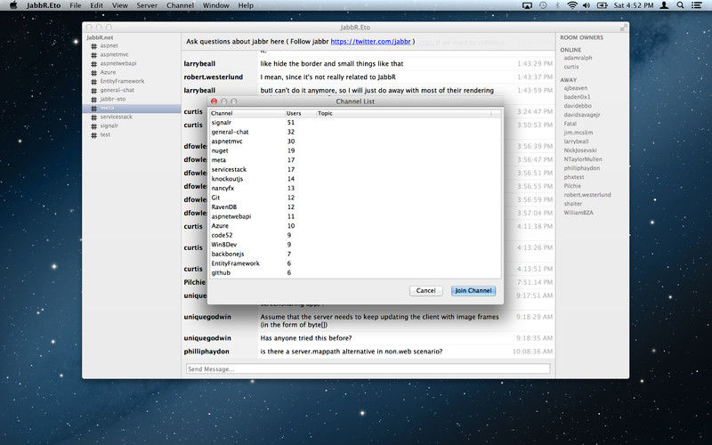Click hash icon beside jabbr-eto room
The height and width of the screenshot is (445, 712).
[94, 99]
